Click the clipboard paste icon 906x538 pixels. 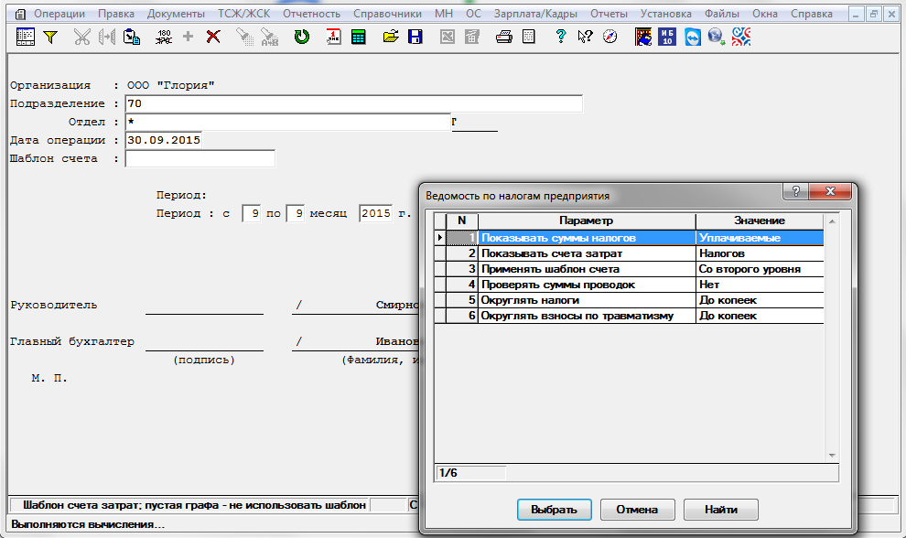point(132,37)
